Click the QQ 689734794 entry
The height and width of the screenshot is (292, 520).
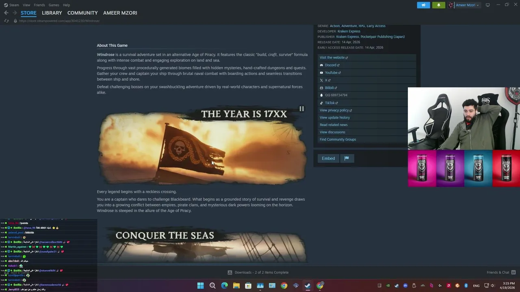[336, 95]
